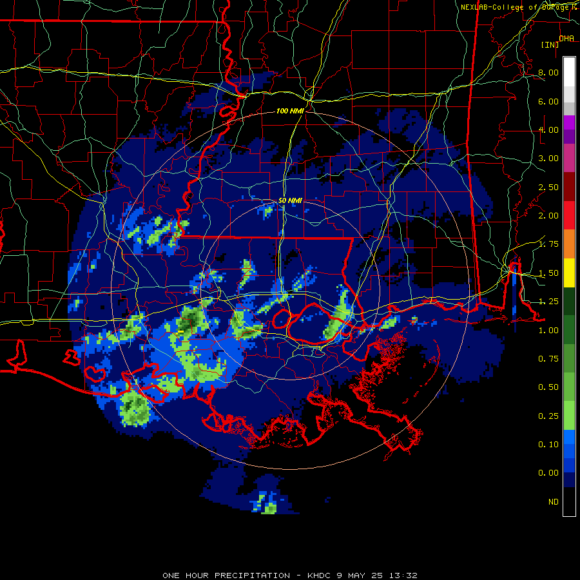Screen dimensions: 580x580
Task: Select the 2.00 legend value
Action: [548, 216]
